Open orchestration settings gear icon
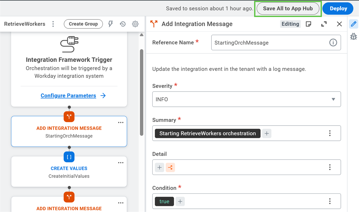This screenshot has width=359, height=212. [x=135, y=24]
